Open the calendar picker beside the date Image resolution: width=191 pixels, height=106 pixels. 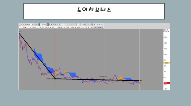(x=103, y=25)
